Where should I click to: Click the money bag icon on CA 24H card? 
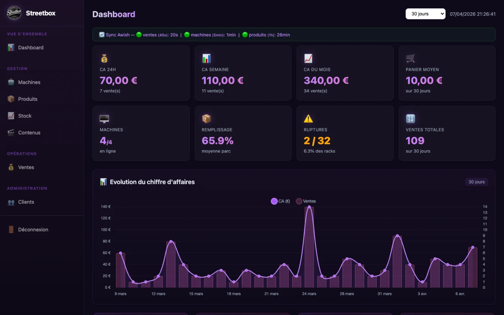pyautogui.click(x=104, y=58)
